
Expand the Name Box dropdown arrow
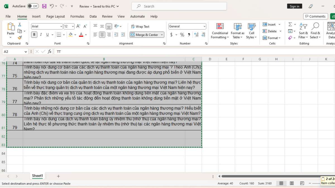click(26, 52)
